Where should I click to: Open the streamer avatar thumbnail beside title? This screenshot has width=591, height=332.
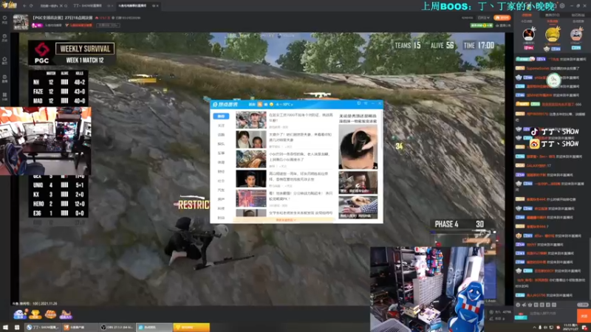pos(21,22)
